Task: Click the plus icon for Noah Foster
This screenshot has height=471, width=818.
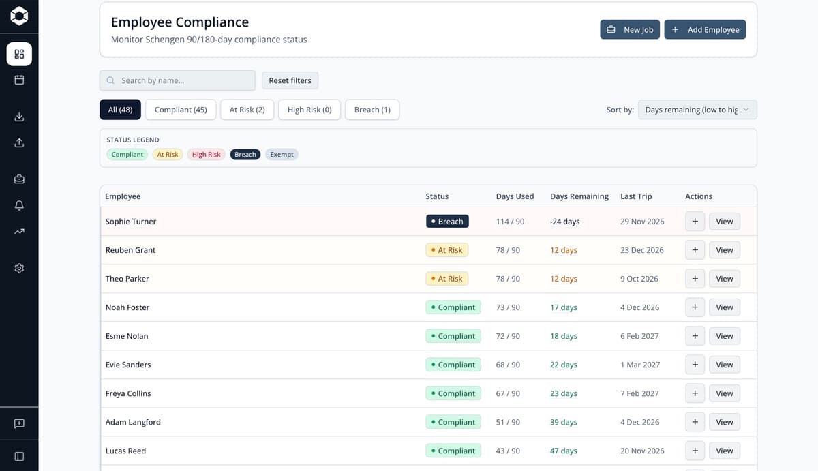Action: pos(695,307)
